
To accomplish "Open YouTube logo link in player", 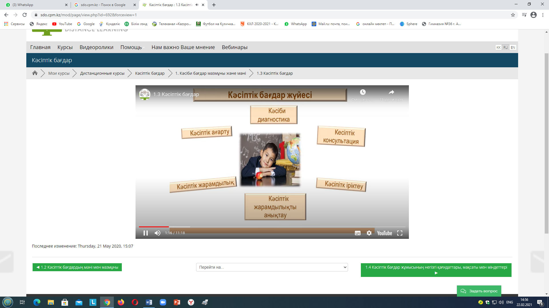I will (384, 233).
